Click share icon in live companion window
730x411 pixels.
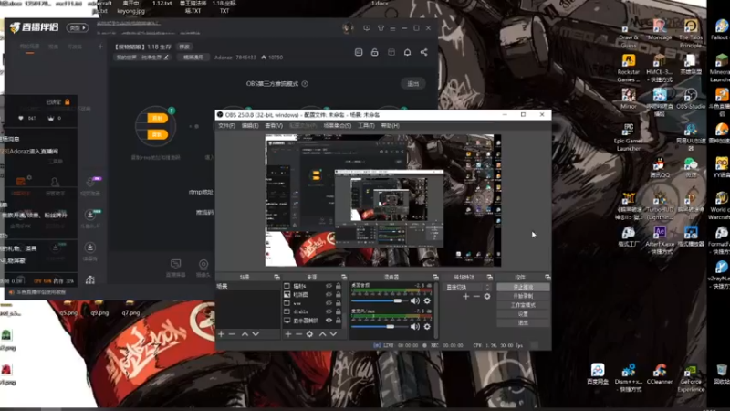tap(423, 52)
